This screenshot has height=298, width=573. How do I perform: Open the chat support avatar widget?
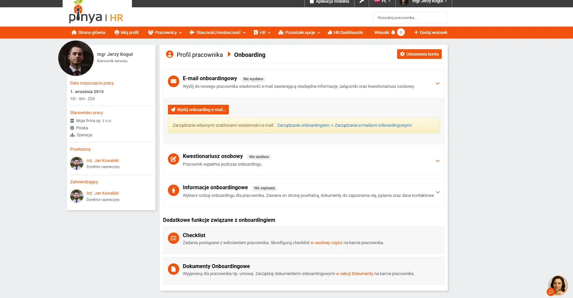pyautogui.click(x=557, y=285)
